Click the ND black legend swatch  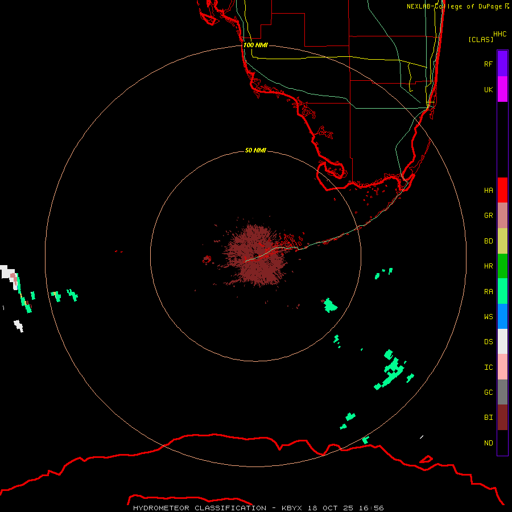502,443
